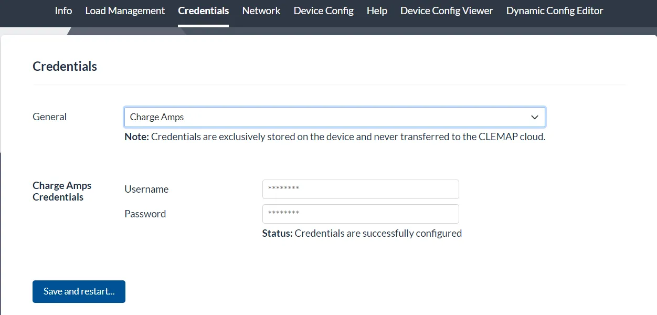This screenshot has width=657, height=315.
Task: Click the Charge Amps Credentials section label
Action: (62, 192)
